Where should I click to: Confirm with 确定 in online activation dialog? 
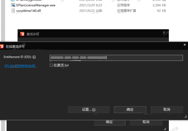130,110
